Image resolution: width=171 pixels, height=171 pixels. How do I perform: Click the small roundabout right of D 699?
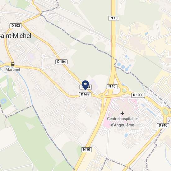(x=102, y=96)
